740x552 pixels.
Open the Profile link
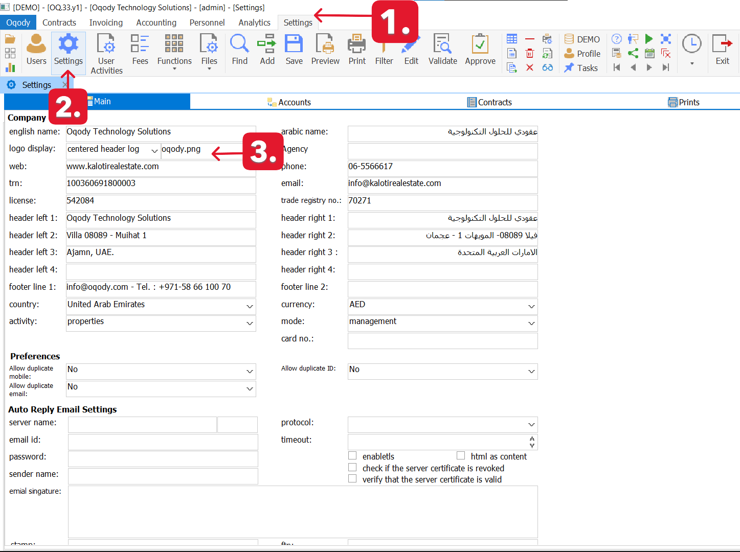[583, 54]
